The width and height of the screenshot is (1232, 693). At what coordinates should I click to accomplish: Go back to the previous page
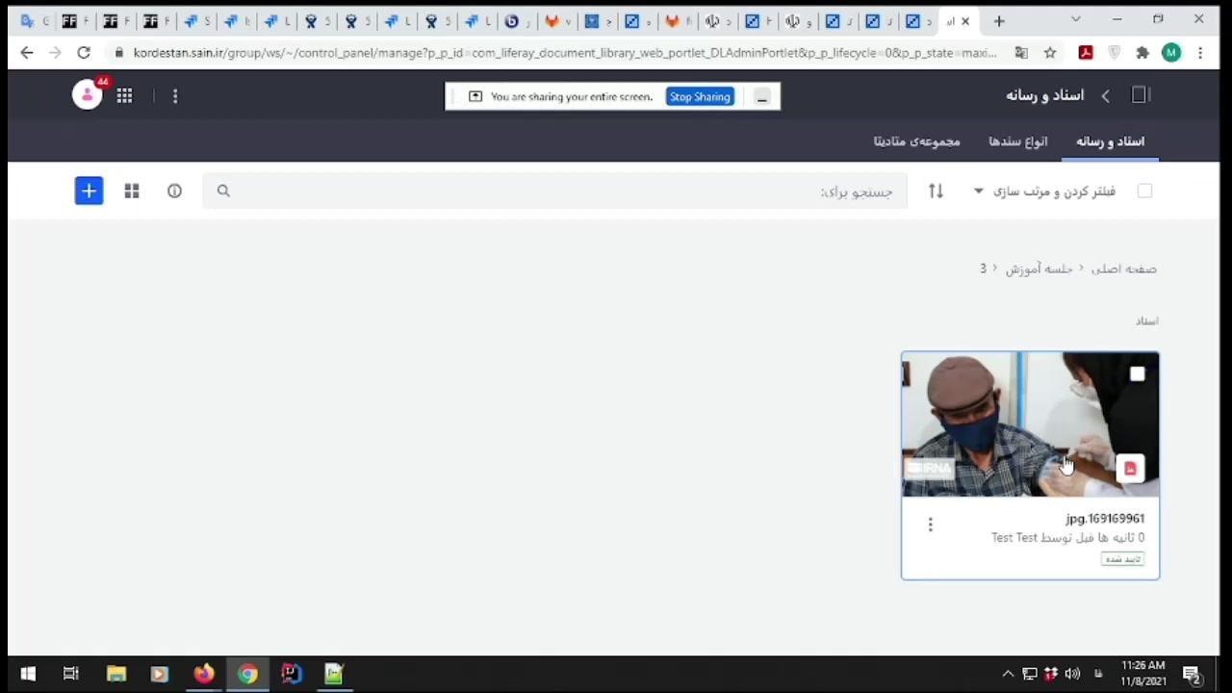pyautogui.click(x=27, y=53)
